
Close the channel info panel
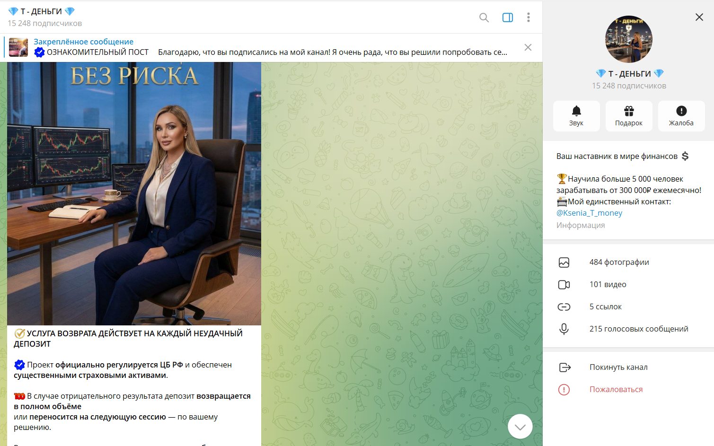[x=699, y=17]
